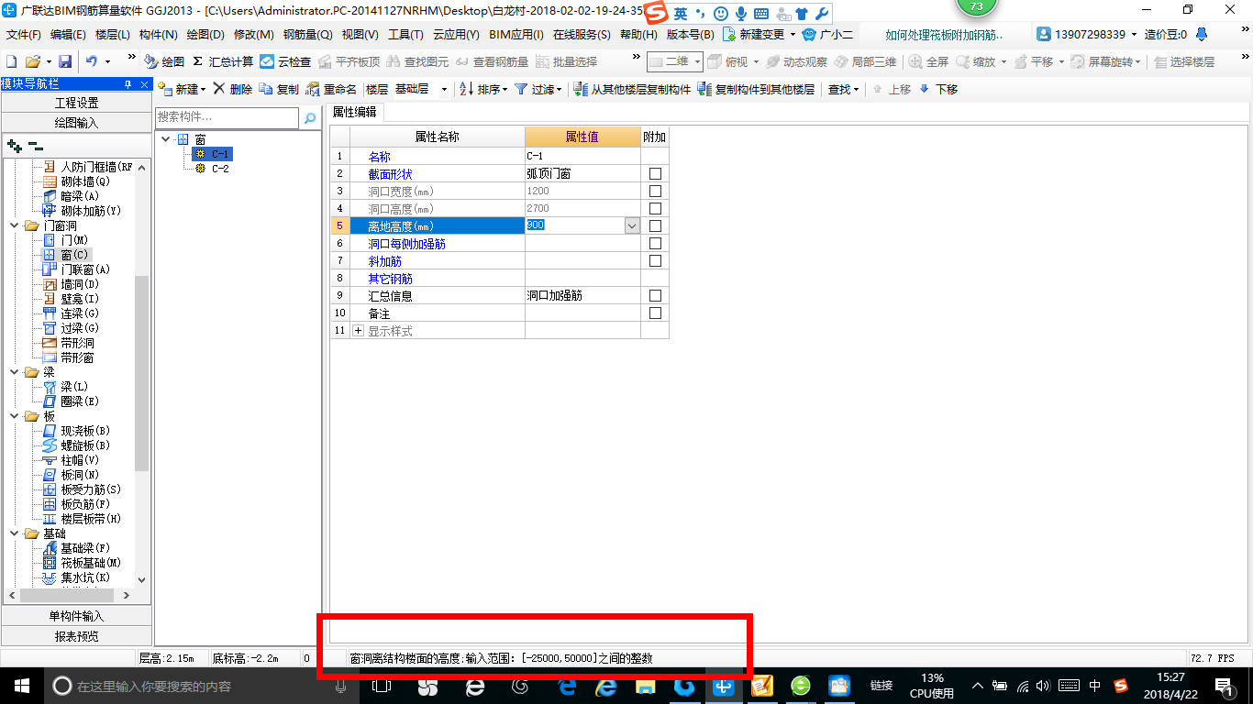Viewport: 1253px width, 704px height.
Task: Click 下移 move down arrow
Action: [938, 89]
